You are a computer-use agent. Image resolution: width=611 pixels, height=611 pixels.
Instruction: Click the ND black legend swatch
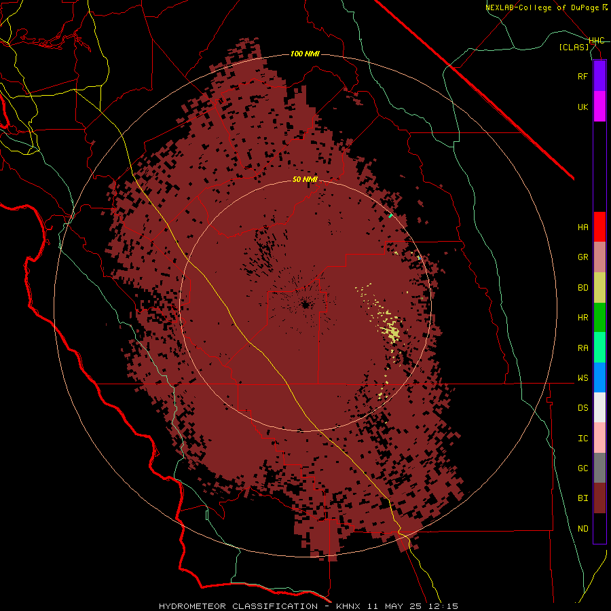click(599, 528)
